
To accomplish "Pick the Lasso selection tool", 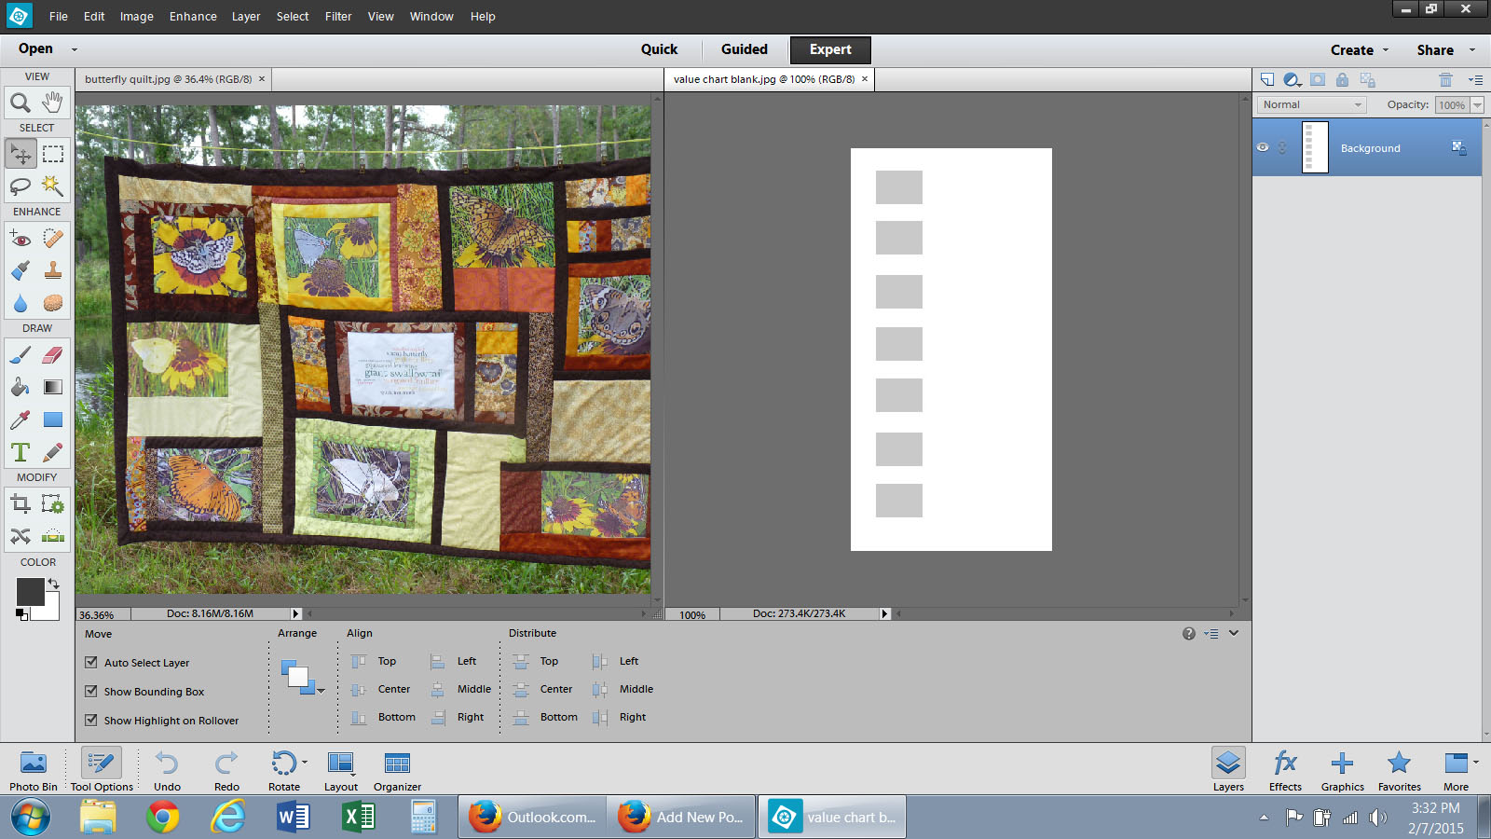I will [21, 186].
